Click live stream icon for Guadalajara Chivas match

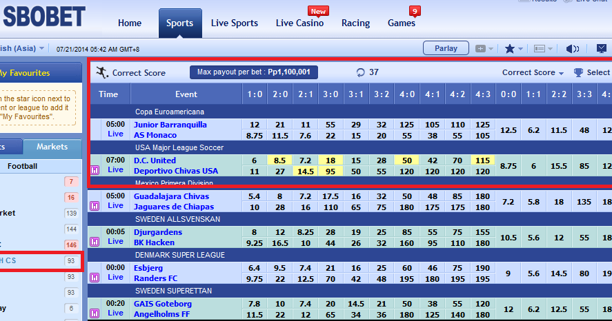click(x=95, y=206)
